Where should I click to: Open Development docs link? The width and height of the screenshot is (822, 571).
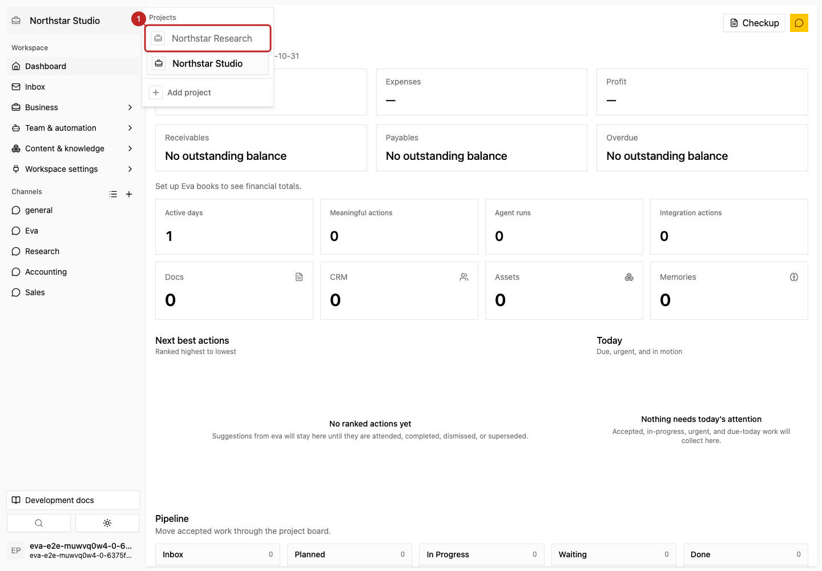click(73, 500)
